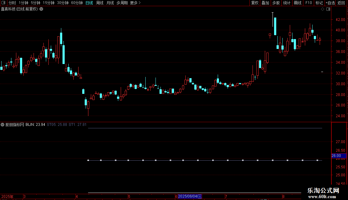Click month 8 on the time axis
The image size is (348, 200).
pyautogui.click(x=283, y=196)
